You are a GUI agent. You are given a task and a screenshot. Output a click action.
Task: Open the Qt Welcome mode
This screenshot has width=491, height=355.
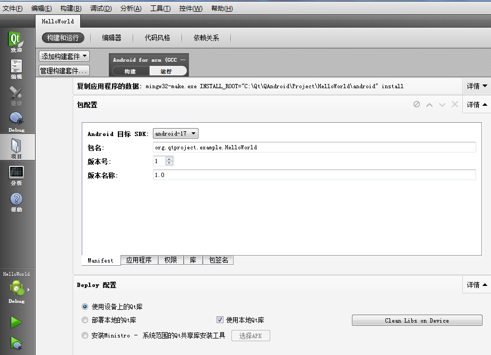16,41
